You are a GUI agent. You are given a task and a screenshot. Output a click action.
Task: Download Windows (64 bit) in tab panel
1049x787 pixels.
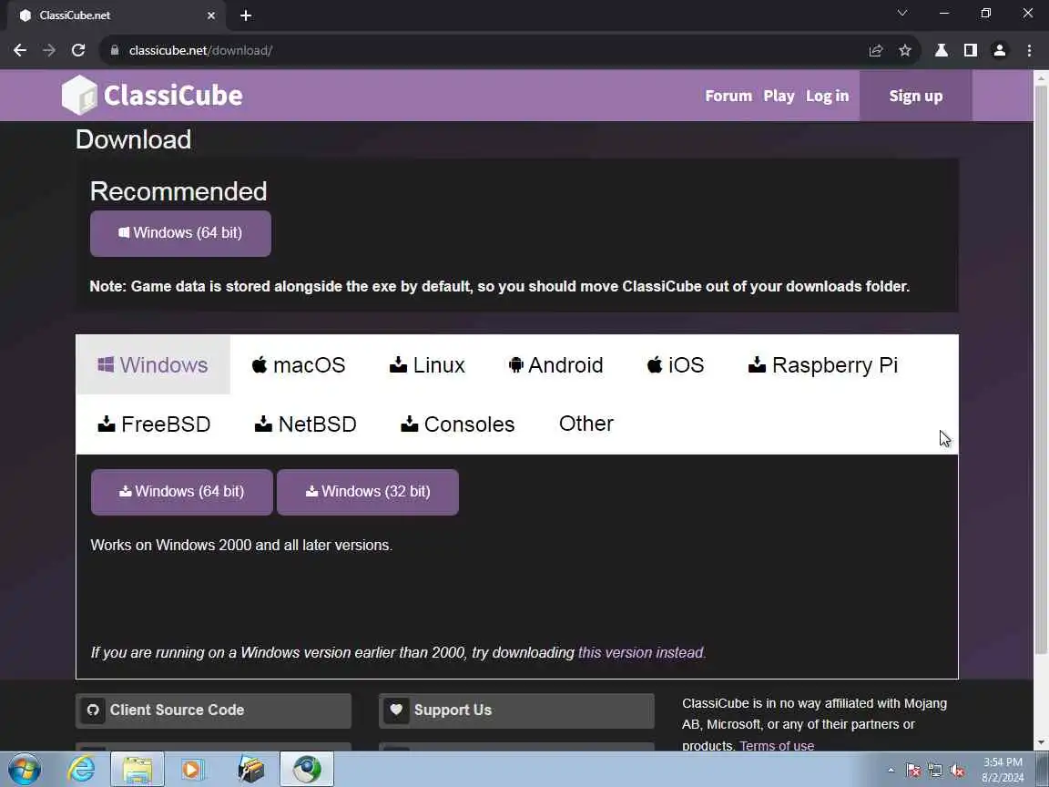pos(182,492)
